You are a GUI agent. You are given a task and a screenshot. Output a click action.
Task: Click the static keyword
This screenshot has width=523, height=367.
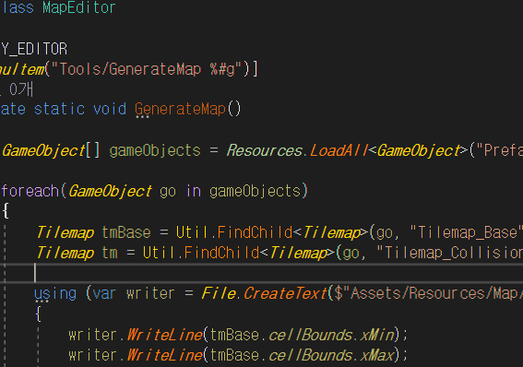[x=59, y=109]
